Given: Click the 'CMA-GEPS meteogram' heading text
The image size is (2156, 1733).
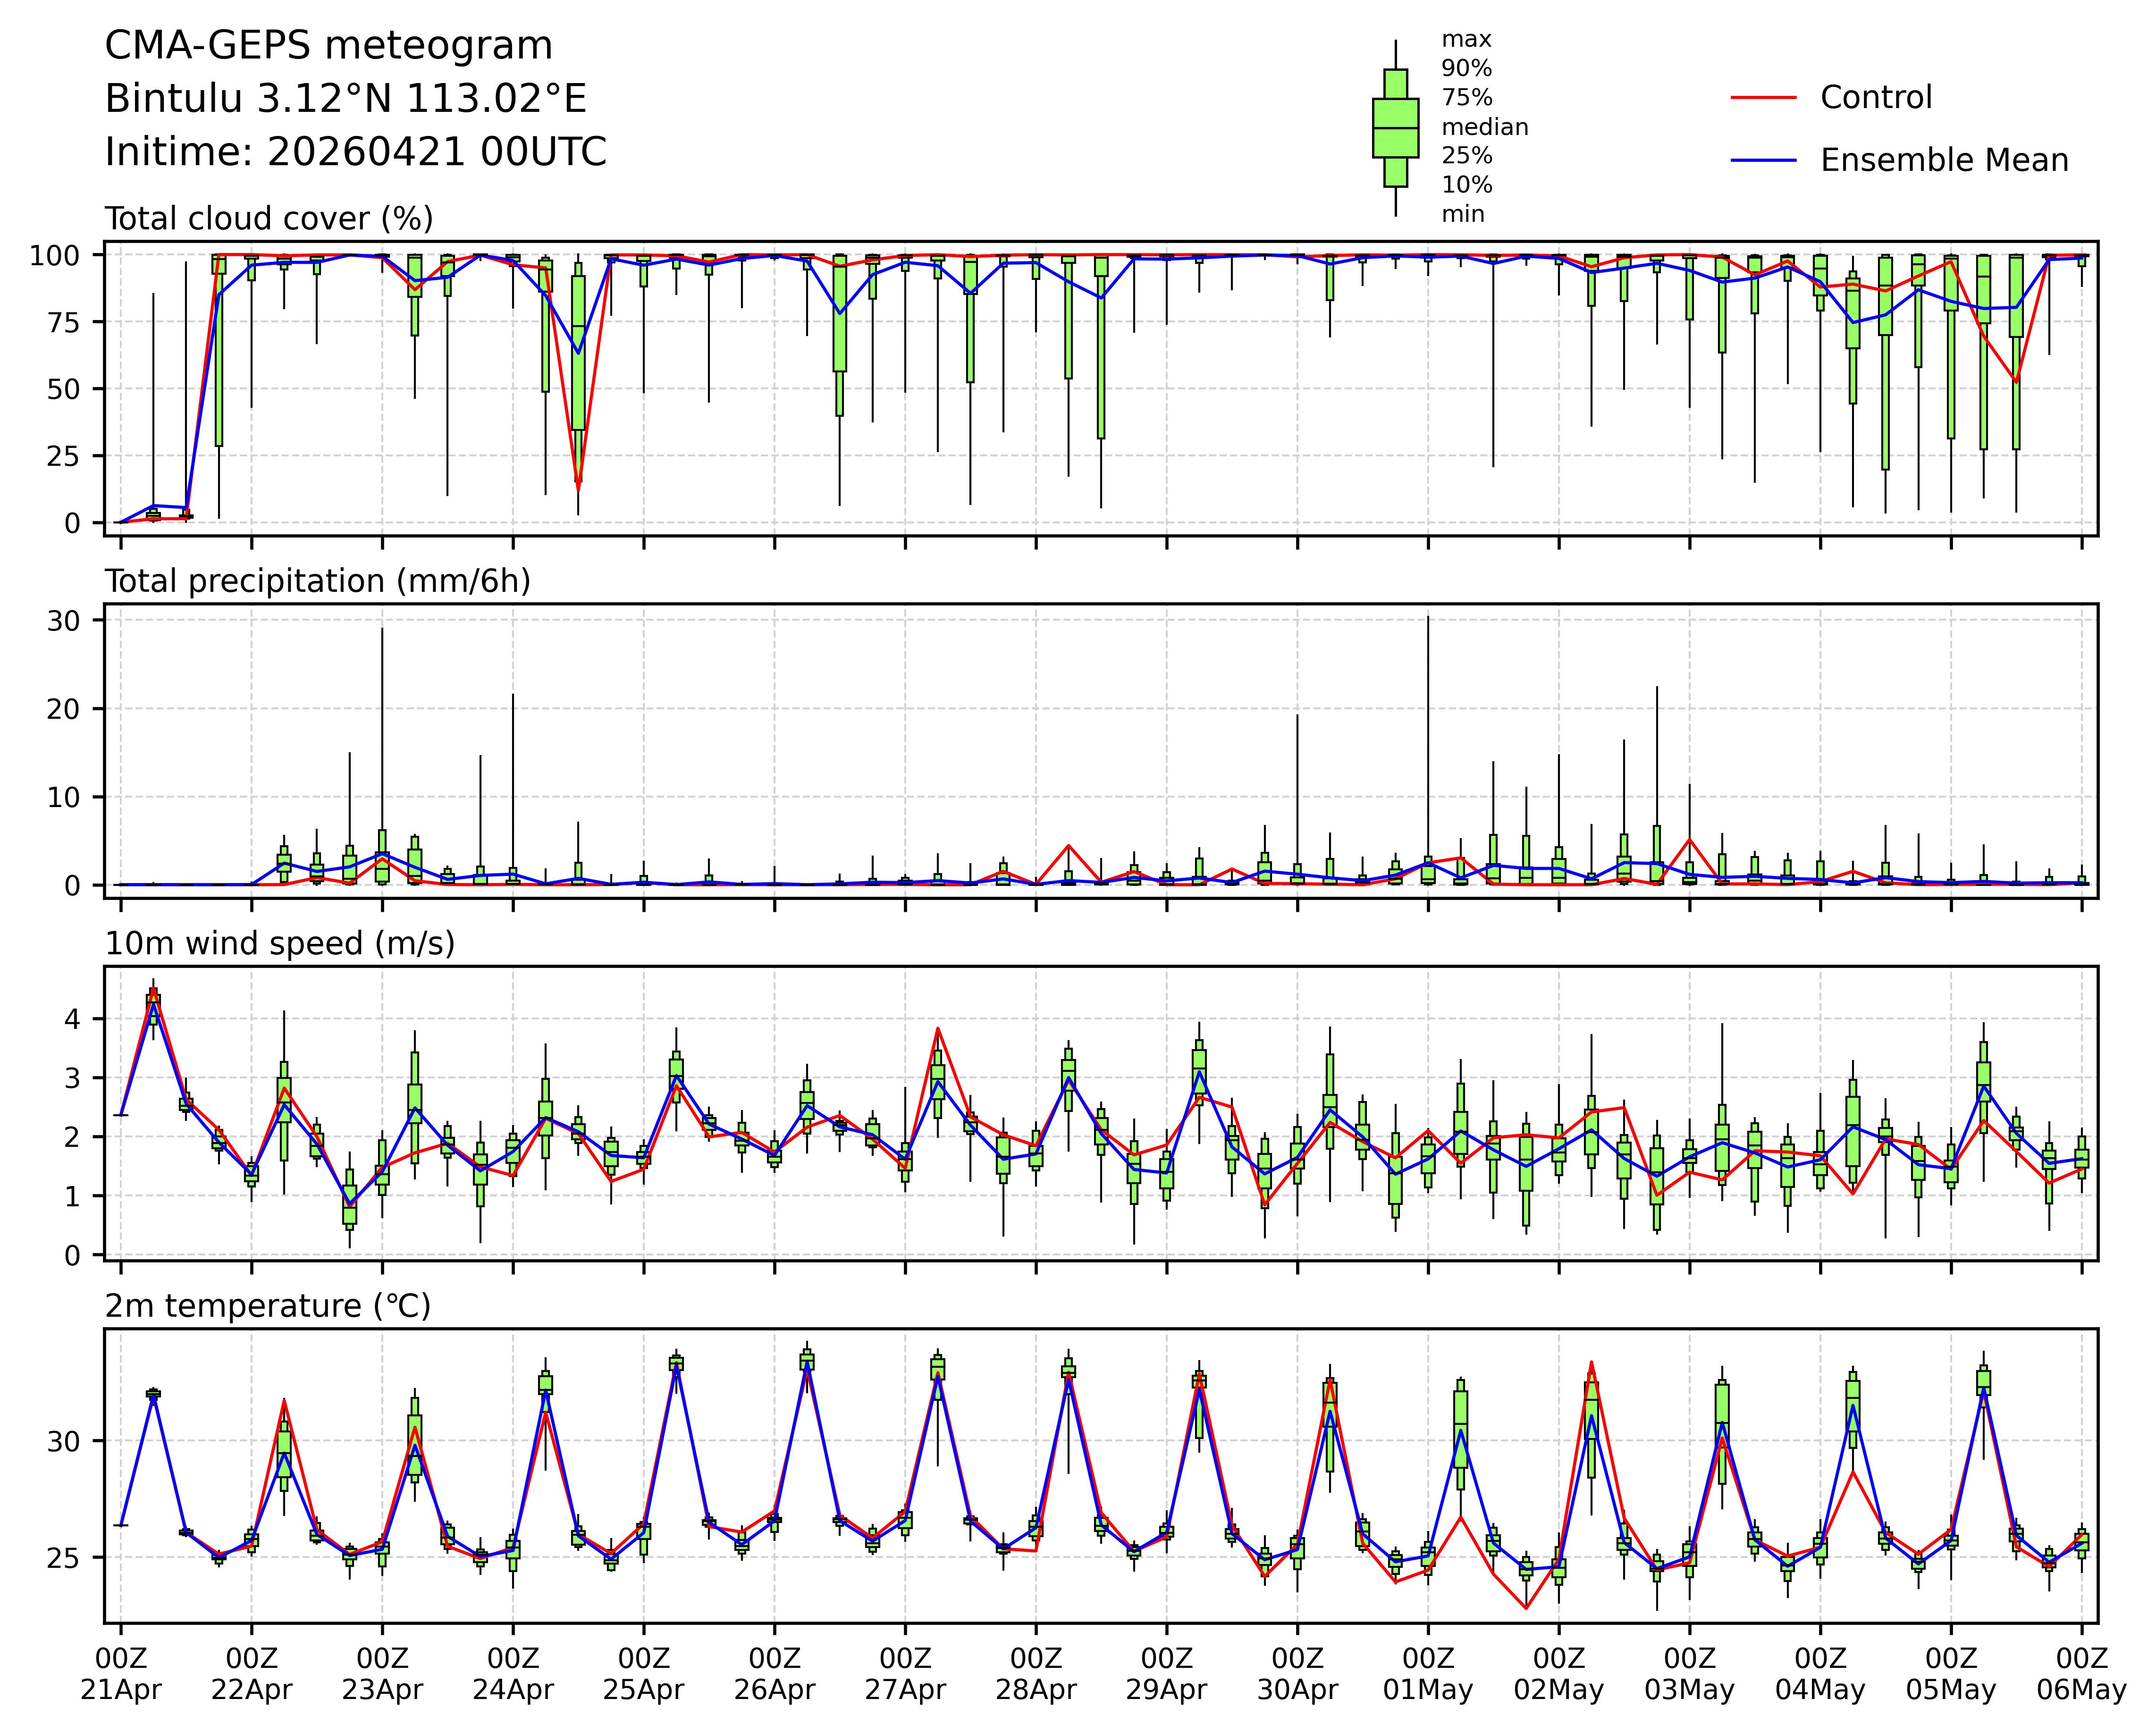Looking at the screenshot, I should [x=329, y=46].
